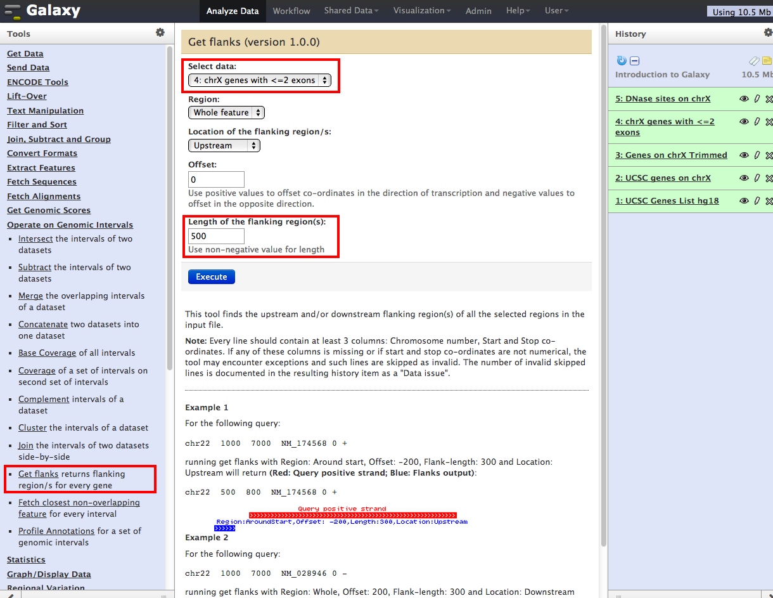Viewport: 773px width, 598px height.
Task: Expand the Filter and Sort tool section
Action: pyautogui.click(x=37, y=125)
